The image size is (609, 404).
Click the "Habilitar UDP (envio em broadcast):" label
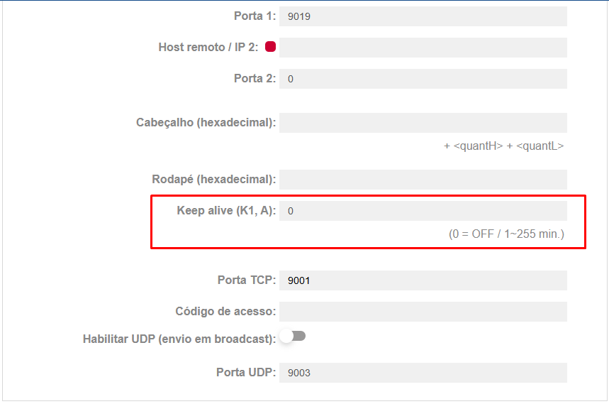[179, 339]
